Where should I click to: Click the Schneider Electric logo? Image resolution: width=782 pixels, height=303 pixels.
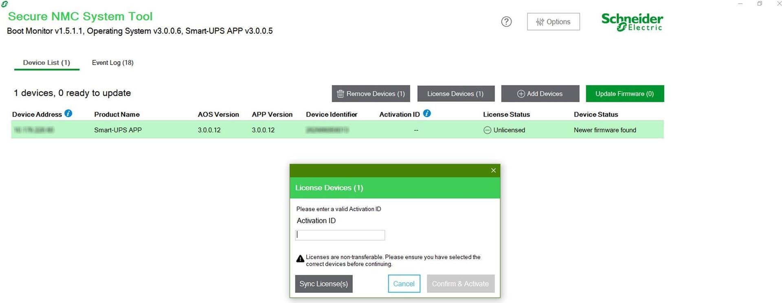(x=632, y=22)
